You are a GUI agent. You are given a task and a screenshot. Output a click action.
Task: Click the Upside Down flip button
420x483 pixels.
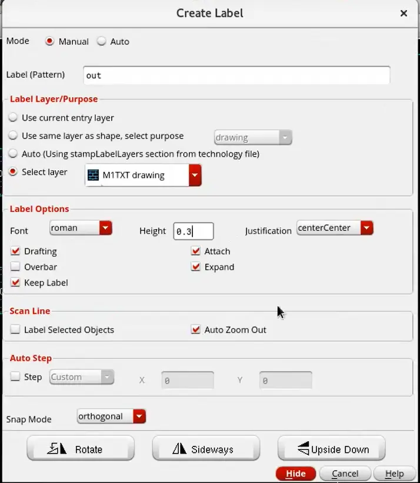click(331, 448)
